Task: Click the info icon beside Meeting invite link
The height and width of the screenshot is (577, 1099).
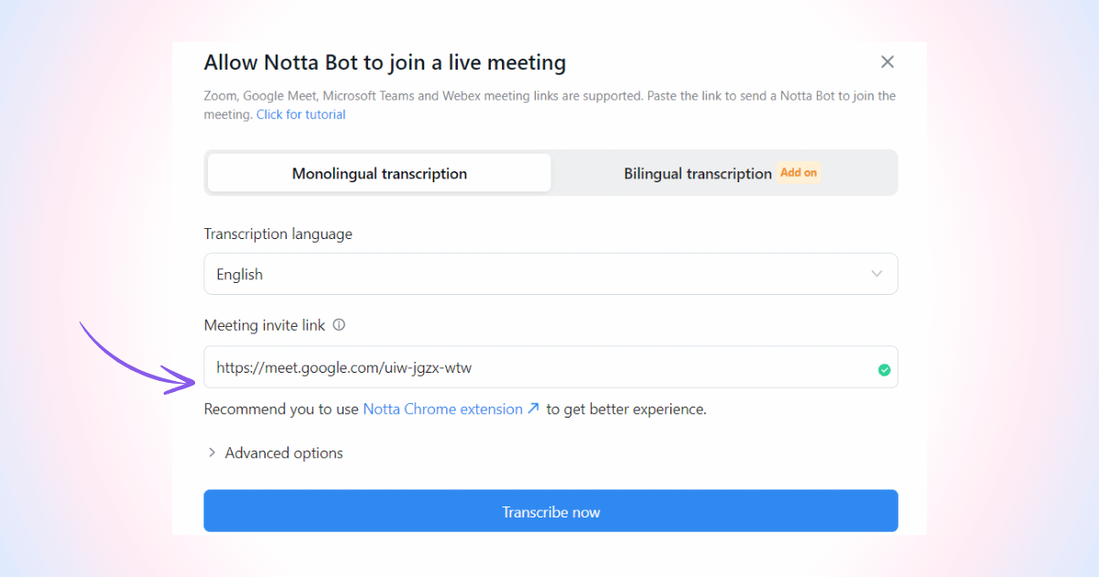Action: [339, 325]
